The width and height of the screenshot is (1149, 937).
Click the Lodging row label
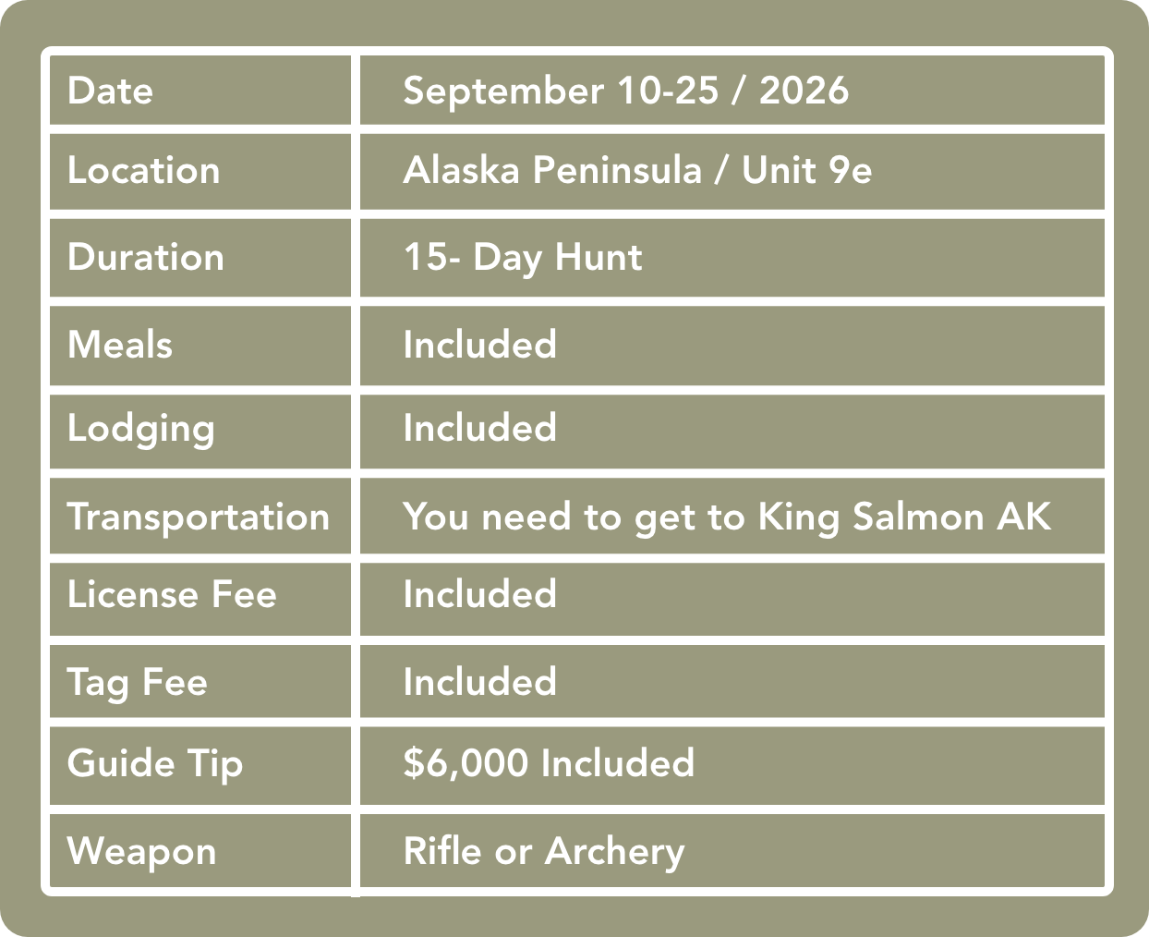tap(140, 429)
